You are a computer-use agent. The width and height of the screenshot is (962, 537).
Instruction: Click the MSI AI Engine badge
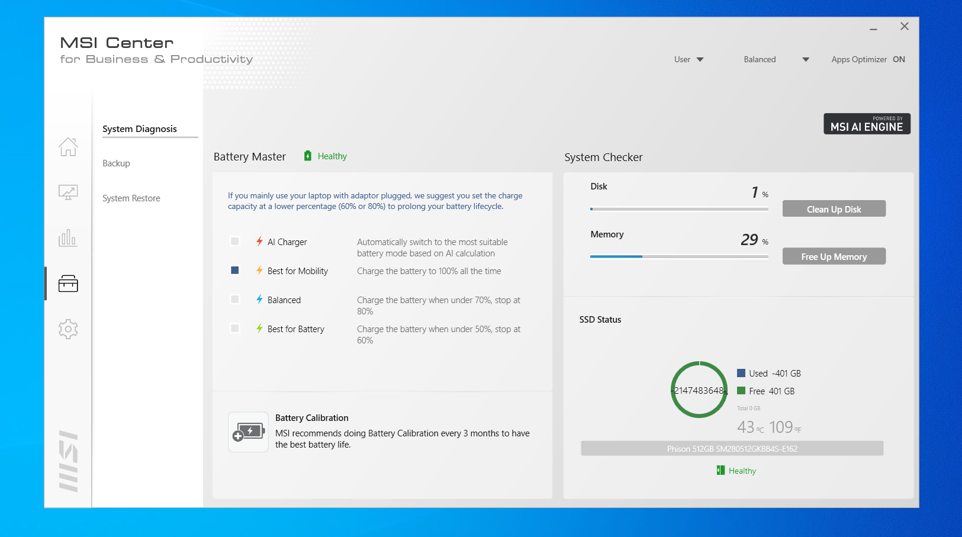pyautogui.click(x=867, y=124)
